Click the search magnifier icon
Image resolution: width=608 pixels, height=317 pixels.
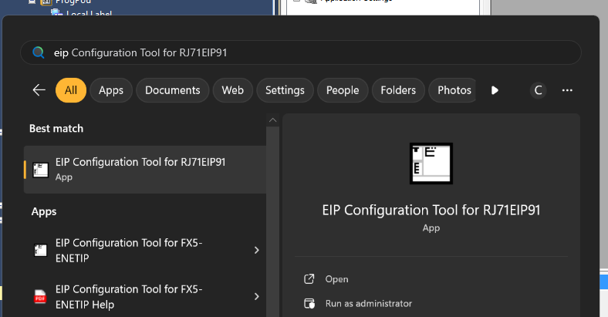(x=38, y=53)
